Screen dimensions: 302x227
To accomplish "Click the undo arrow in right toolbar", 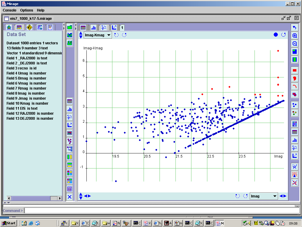I will click(x=294, y=27).
